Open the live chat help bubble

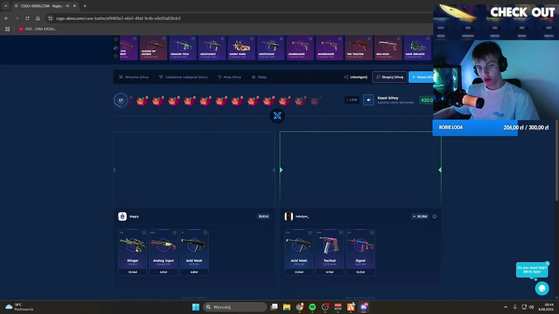542,288
